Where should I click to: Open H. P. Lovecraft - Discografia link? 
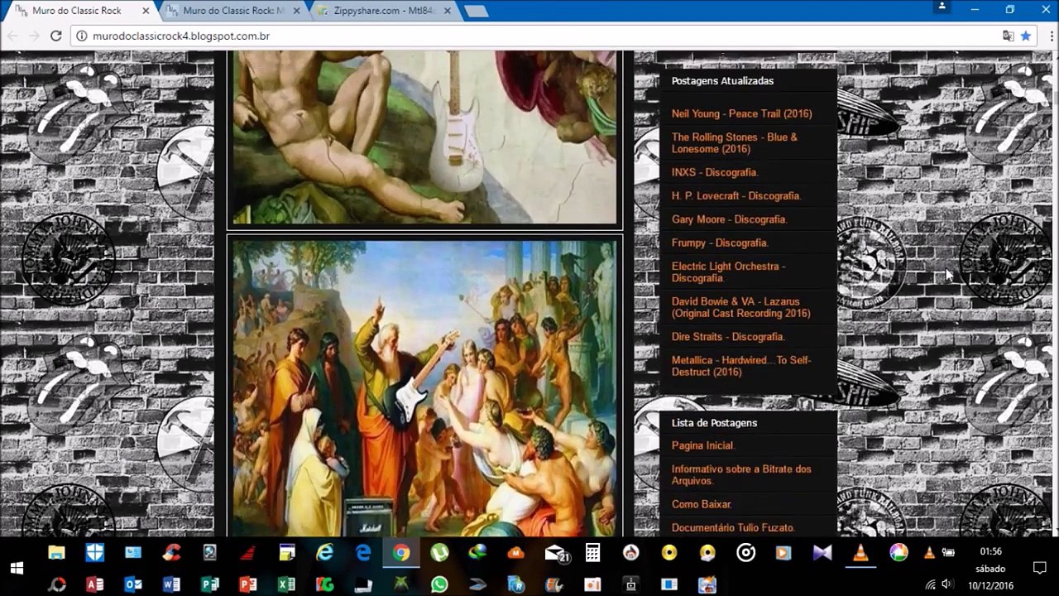click(736, 195)
